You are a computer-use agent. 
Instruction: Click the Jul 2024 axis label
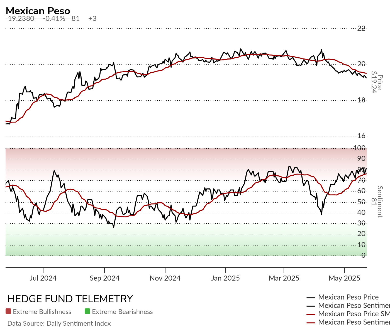(43, 278)
